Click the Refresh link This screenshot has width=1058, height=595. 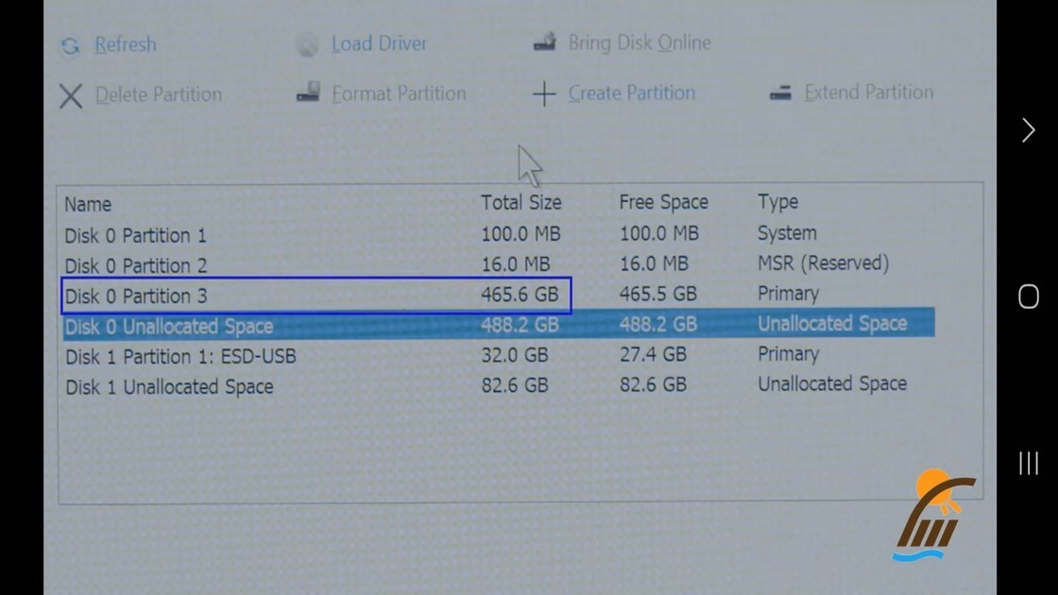pyautogui.click(x=126, y=44)
